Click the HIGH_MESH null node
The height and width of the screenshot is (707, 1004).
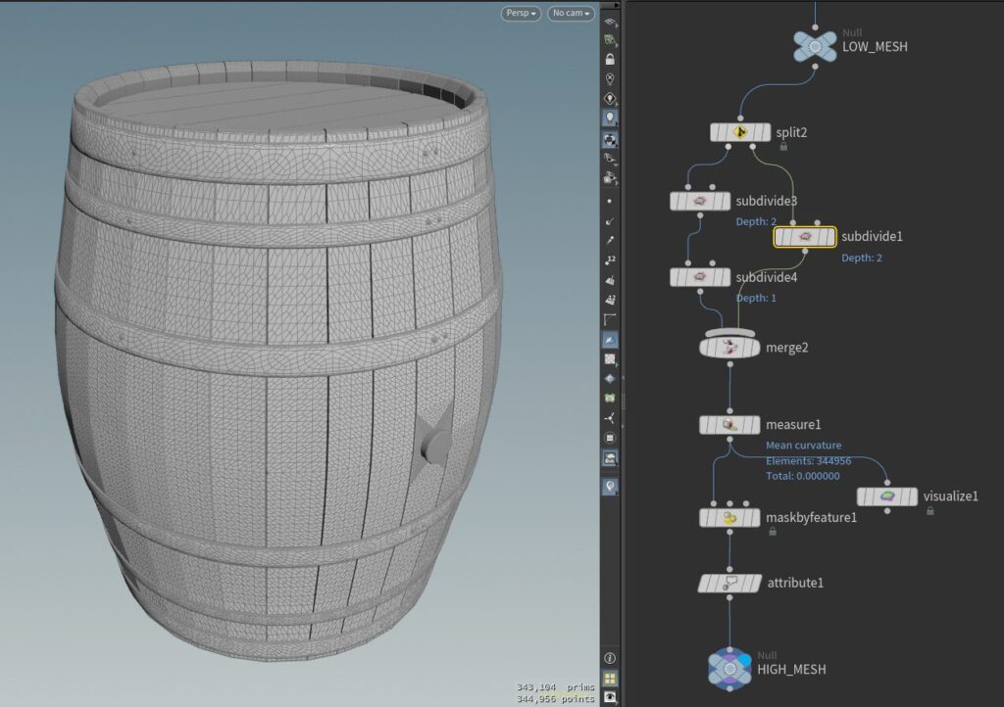coord(730,668)
